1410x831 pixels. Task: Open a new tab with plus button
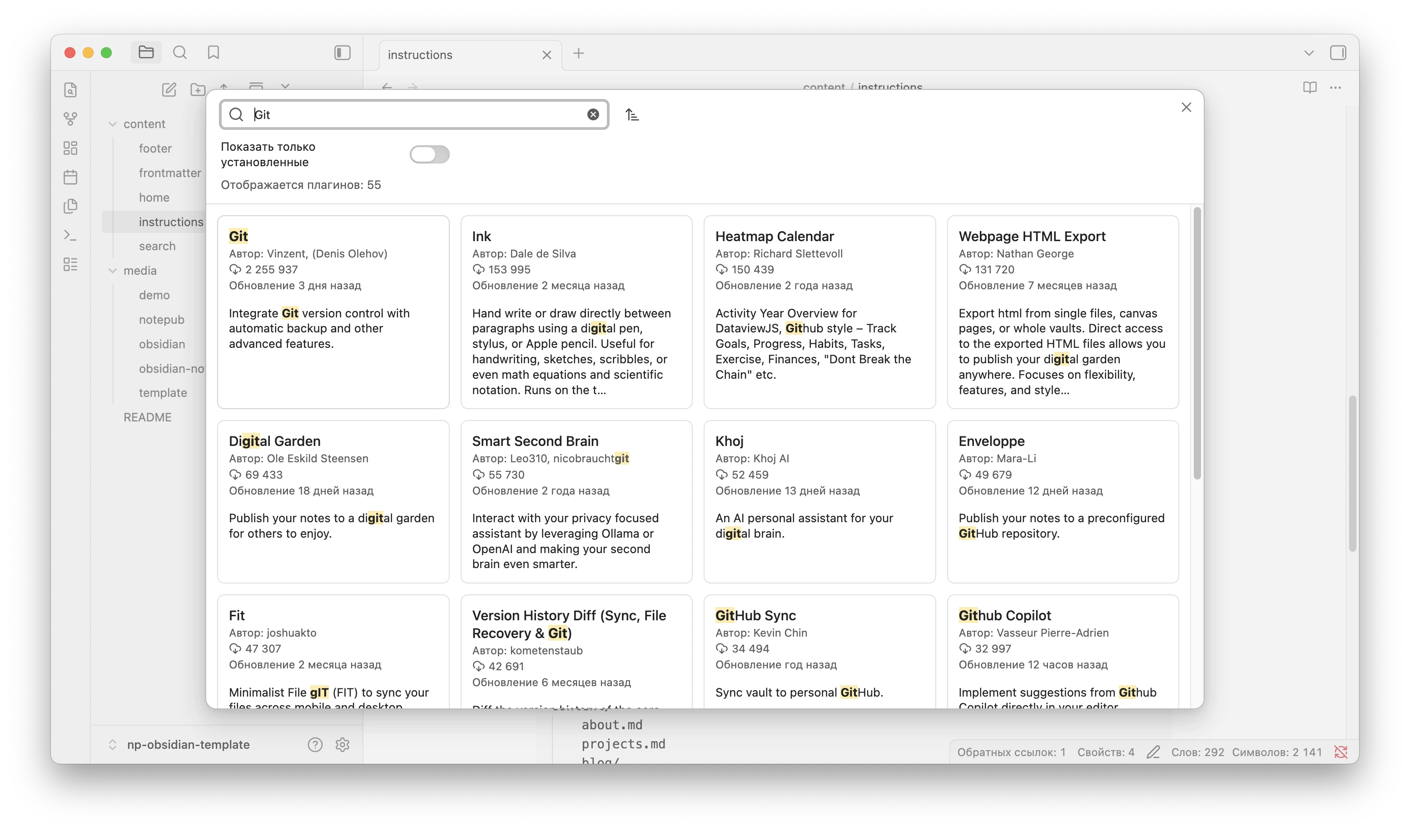[x=579, y=53]
